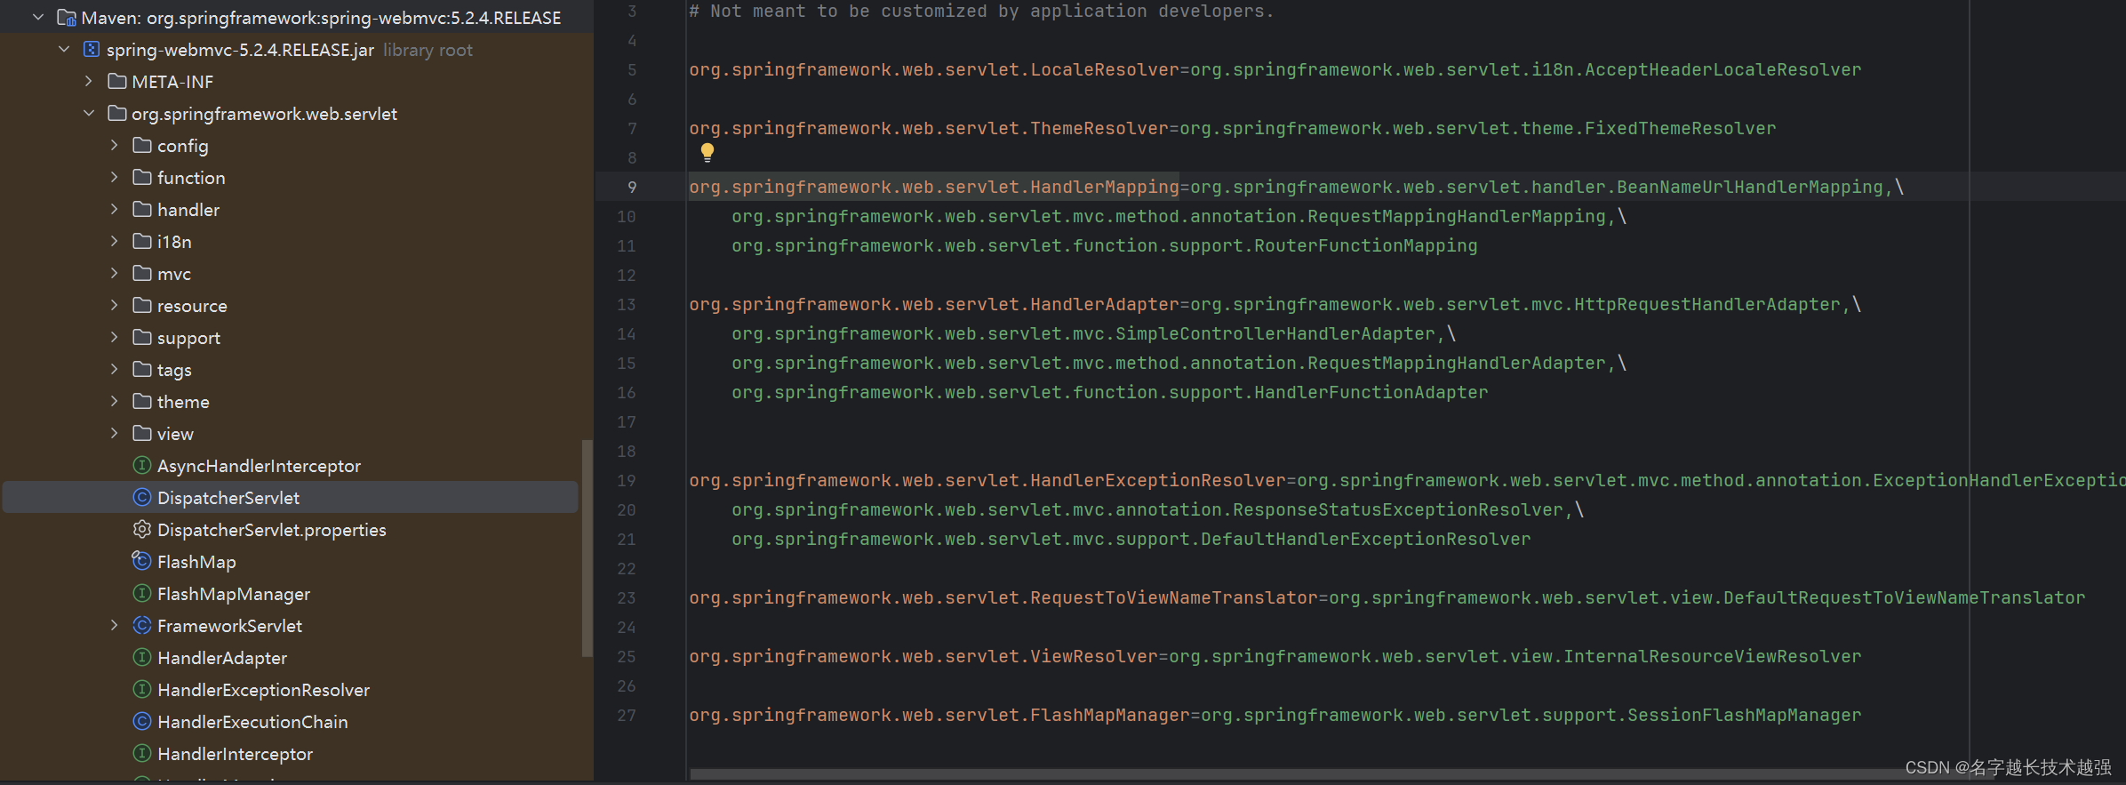Click the interface icon of FlashMapManager

[x=141, y=594]
